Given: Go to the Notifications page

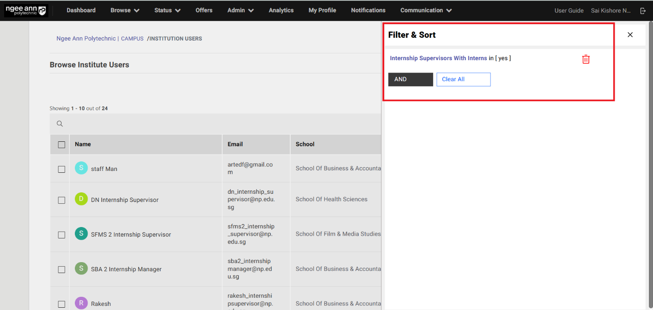Looking at the screenshot, I should pyautogui.click(x=368, y=10).
